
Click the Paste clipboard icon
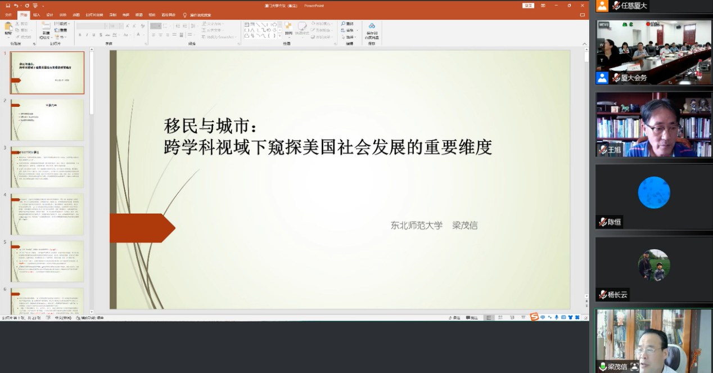[x=8, y=27]
